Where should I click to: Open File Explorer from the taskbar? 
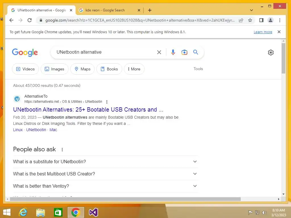[40, 212]
